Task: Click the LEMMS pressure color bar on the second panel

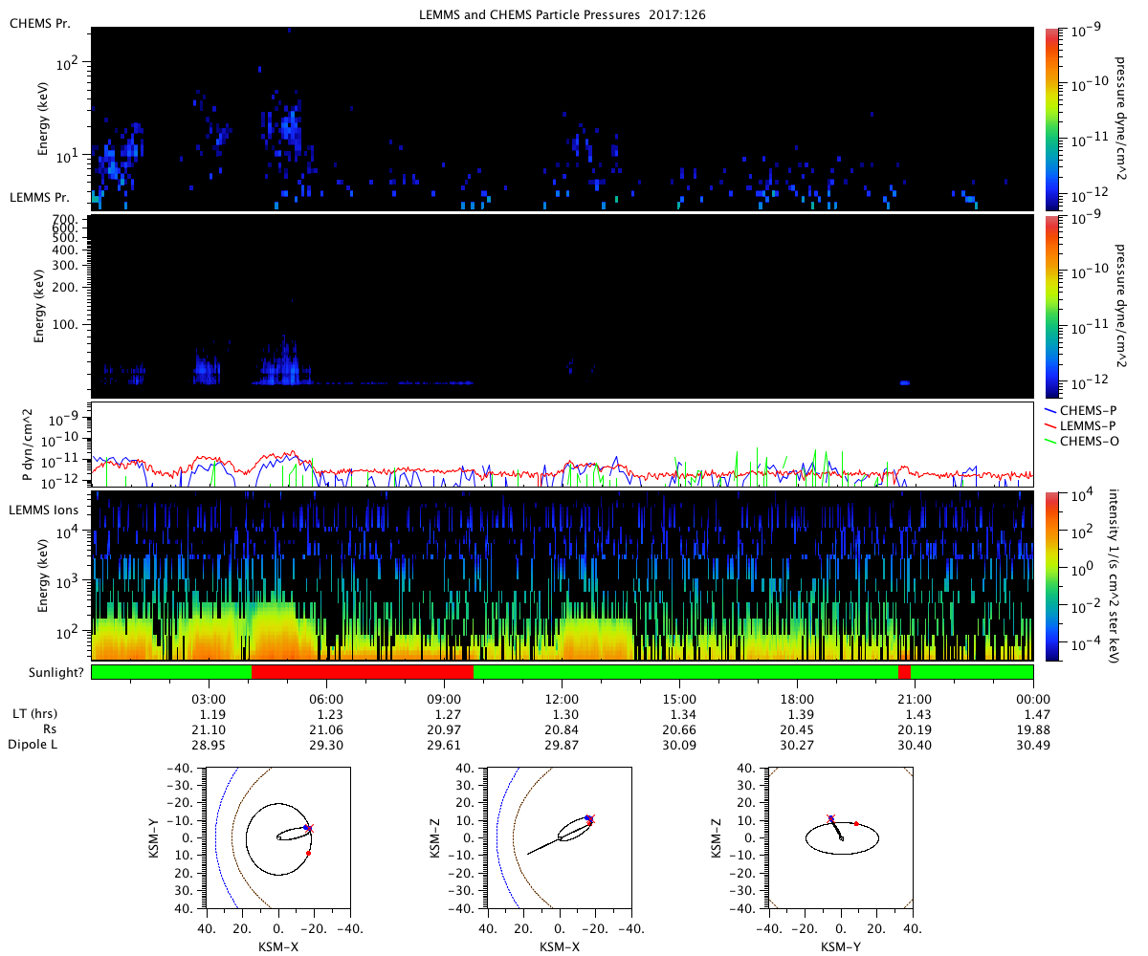Action: (x=1052, y=306)
